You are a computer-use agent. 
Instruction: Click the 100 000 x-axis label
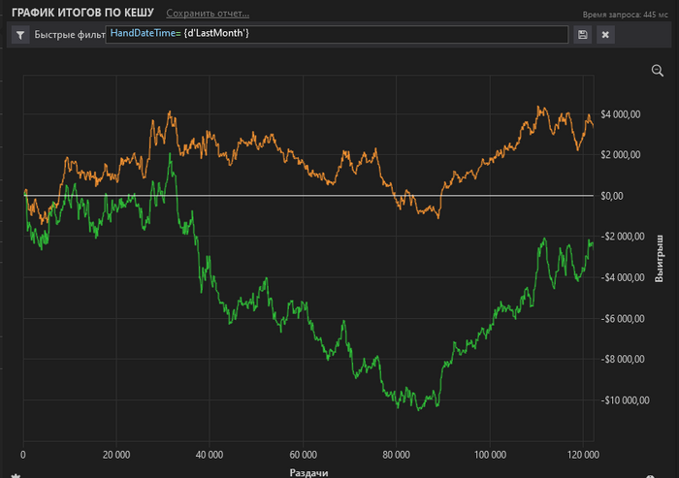(x=490, y=455)
